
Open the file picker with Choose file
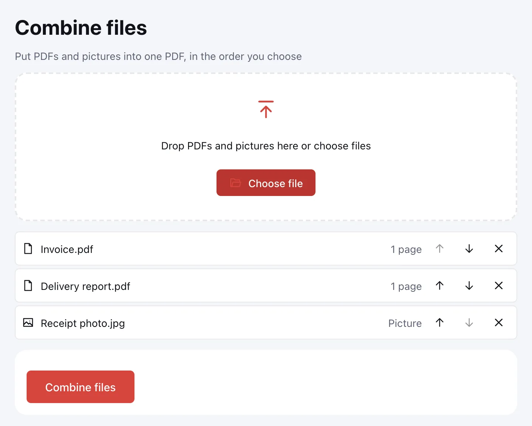pos(266,183)
